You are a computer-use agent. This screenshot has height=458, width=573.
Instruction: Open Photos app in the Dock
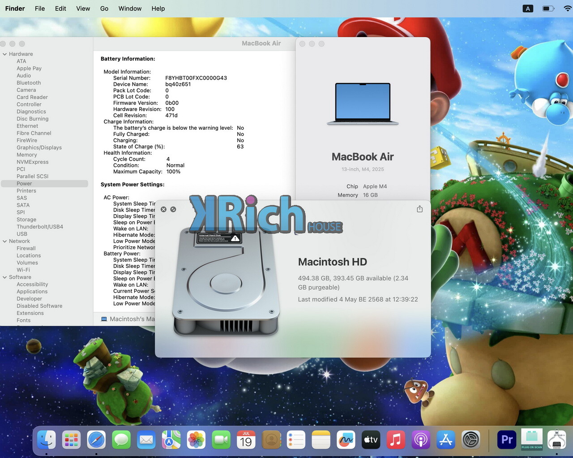(196, 440)
